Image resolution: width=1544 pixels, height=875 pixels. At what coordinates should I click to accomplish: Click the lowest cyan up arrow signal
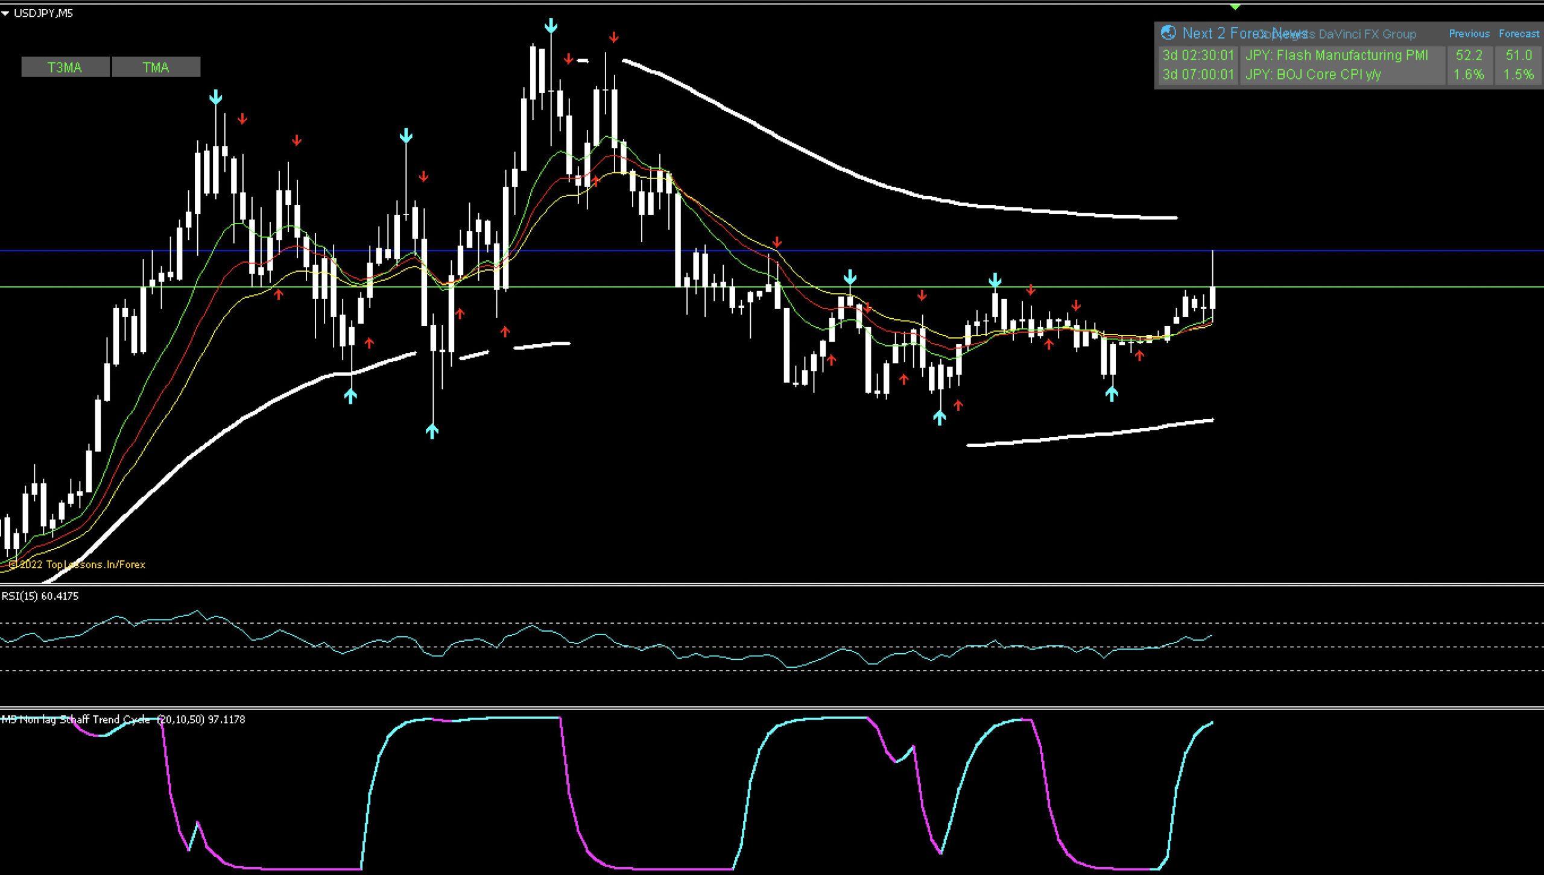point(432,430)
